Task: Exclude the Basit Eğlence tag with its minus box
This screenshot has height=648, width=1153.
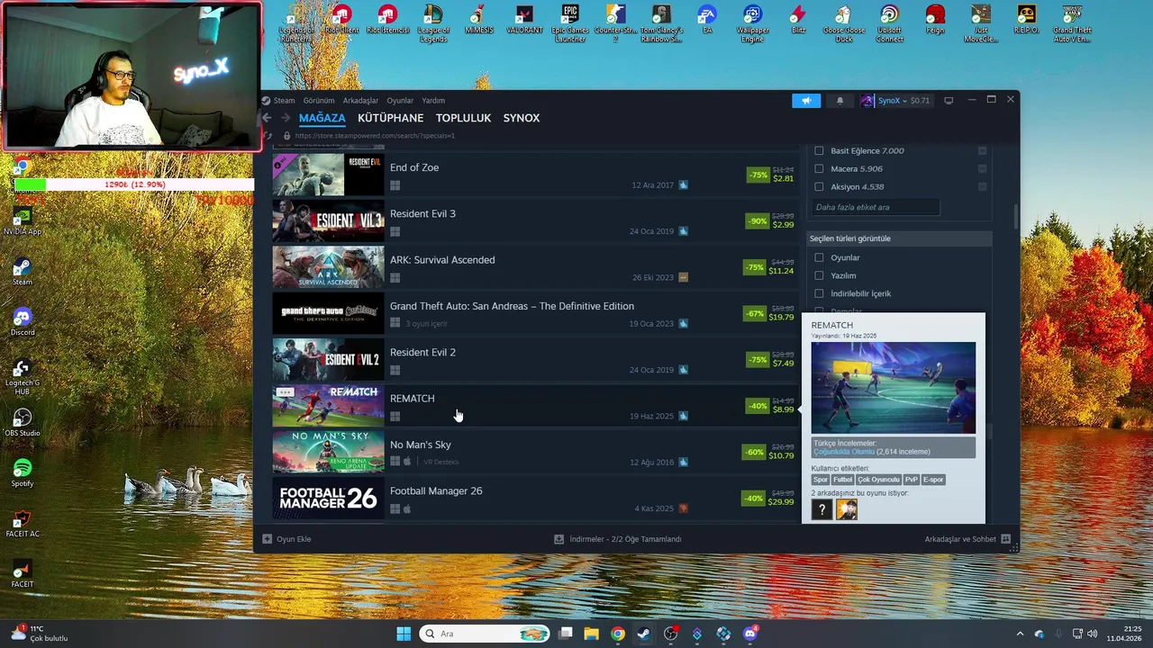Action: (982, 151)
